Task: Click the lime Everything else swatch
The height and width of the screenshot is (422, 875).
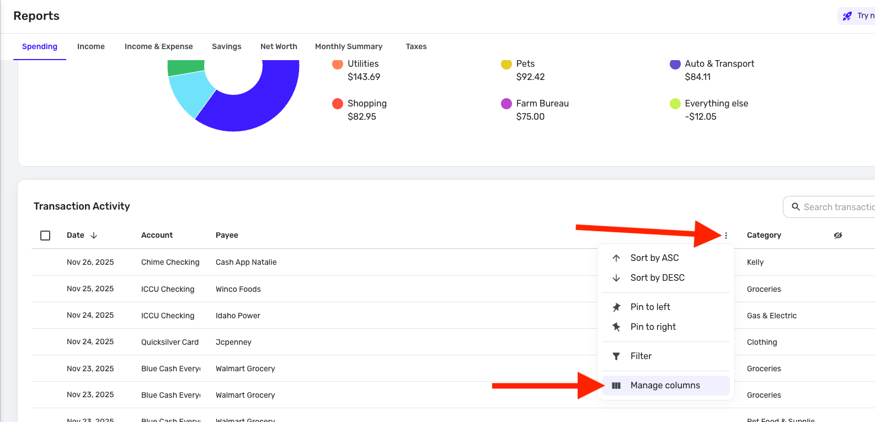Action: click(675, 104)
